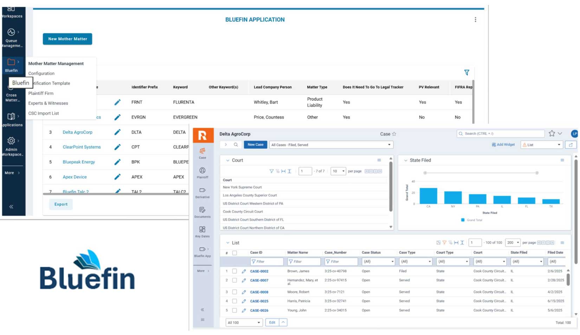
Task: Open Derivative icon in Delta AgroCorp sidebar
Action: 202,190
